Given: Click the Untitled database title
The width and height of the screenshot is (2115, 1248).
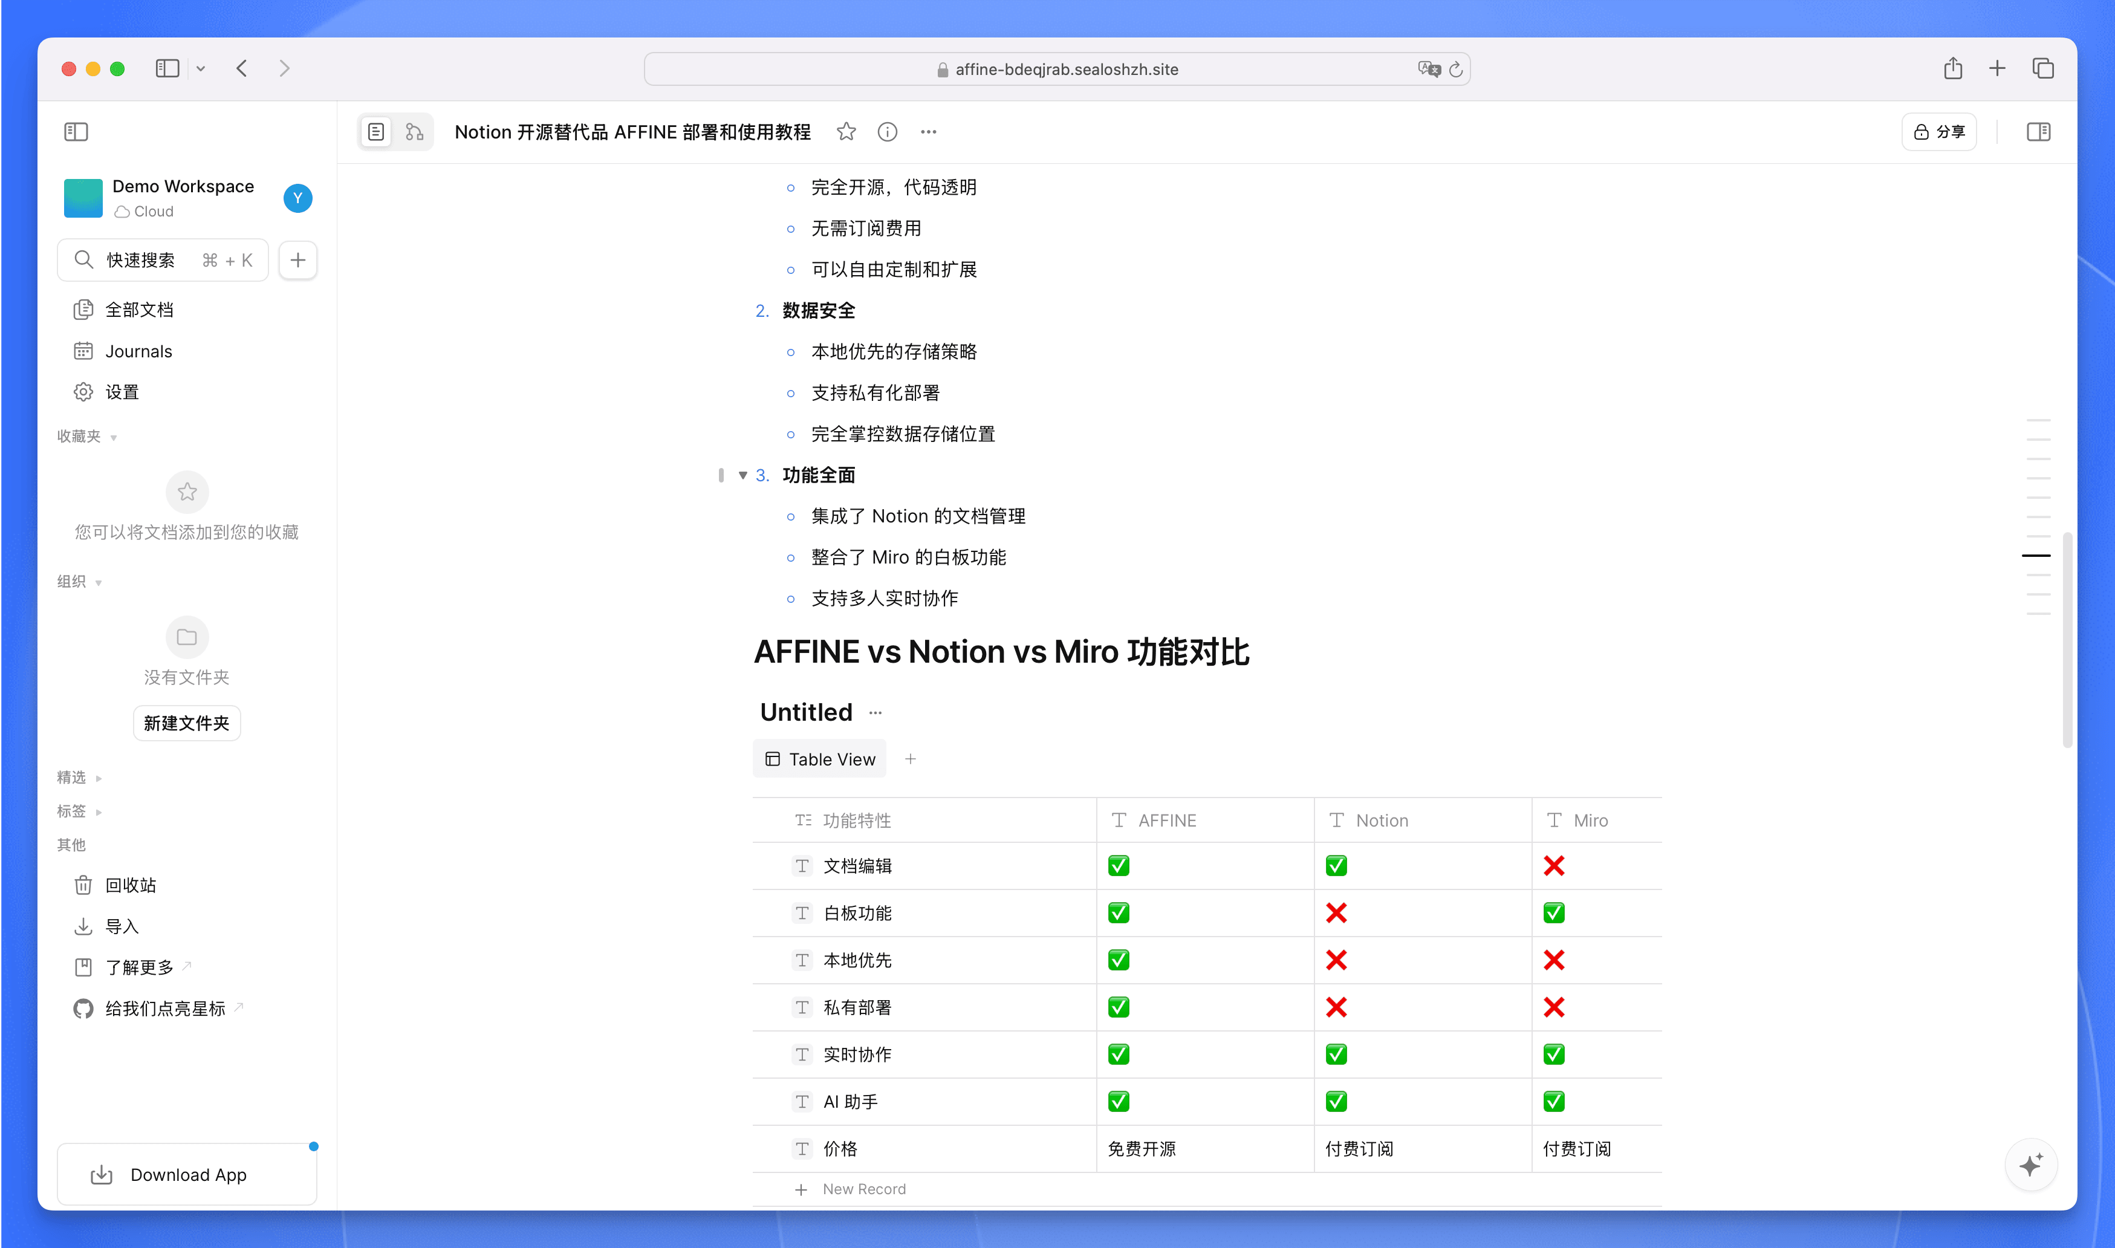Looking at the screenshot, I should (x=805, y=712).
